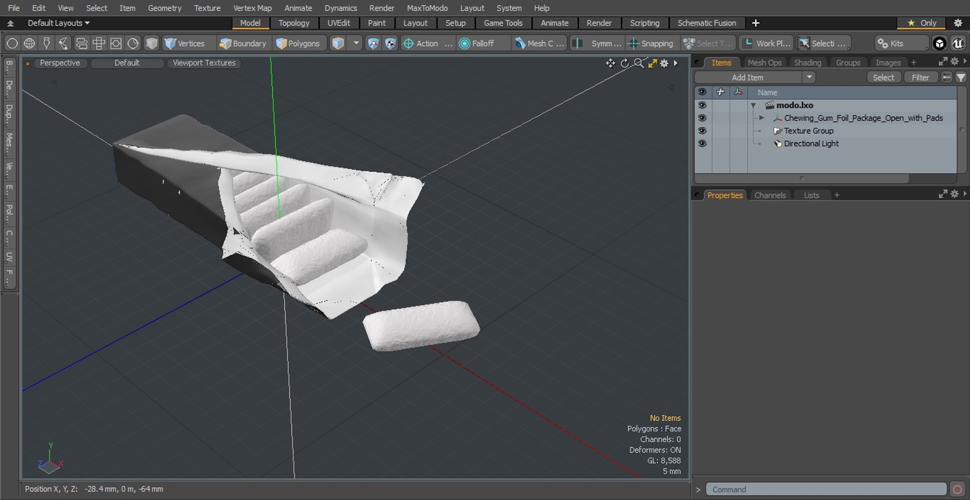Open the Mesh Constraint menu
The height and width of the screenshot is (500, 970).
pos(539,43)
